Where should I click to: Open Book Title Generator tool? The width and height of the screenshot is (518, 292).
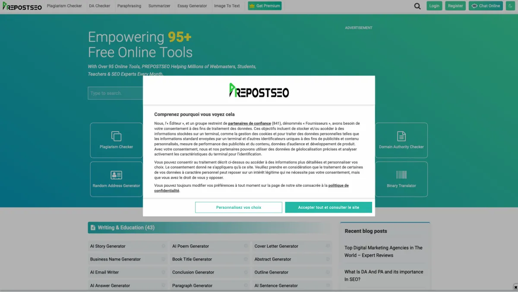pyautogui.click(x=192, y=259)
